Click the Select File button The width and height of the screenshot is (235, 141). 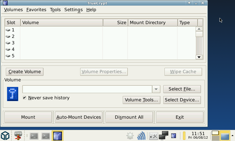(x=182, y=89)
